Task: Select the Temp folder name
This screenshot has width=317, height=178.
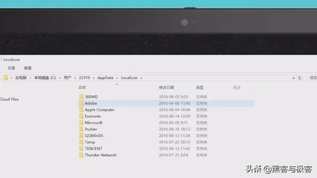Action: coord(90,142)
